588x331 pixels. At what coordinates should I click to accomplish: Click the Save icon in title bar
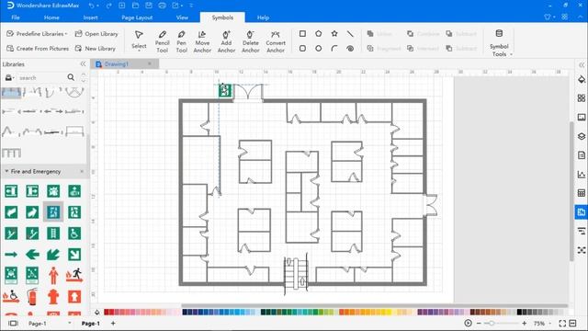tap(149, 6)
